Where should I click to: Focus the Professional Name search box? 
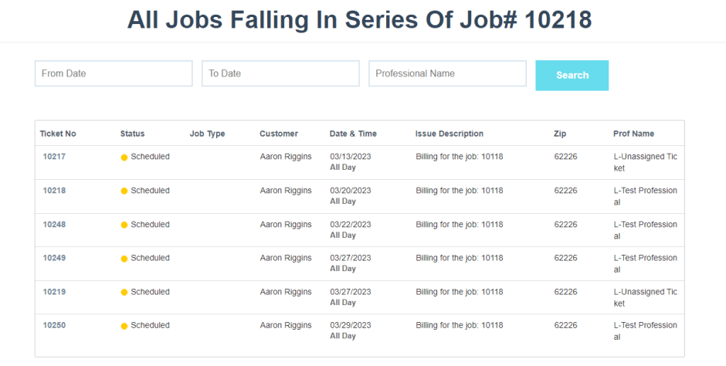[x=447, y=73]
